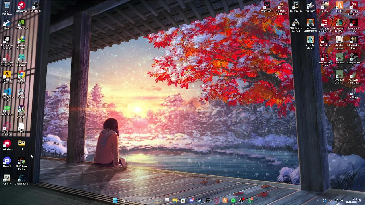Screen dimensions: 365x205
Task: Select the Grapples Galore desktop icon
Action: click(310, 43)
